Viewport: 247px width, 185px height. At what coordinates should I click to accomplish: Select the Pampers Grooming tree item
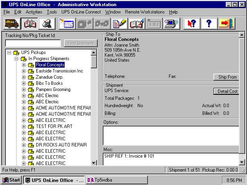pyautogui.click(x=53, y=89)
